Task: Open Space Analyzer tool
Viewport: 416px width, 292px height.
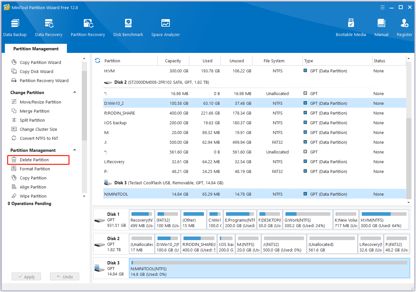Action: (166, 28)
